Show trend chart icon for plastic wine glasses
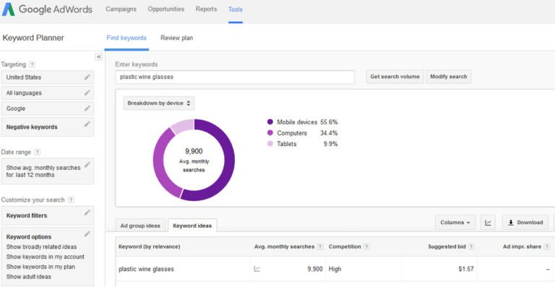This screenshot has height=287, width=555. point(257,269)
